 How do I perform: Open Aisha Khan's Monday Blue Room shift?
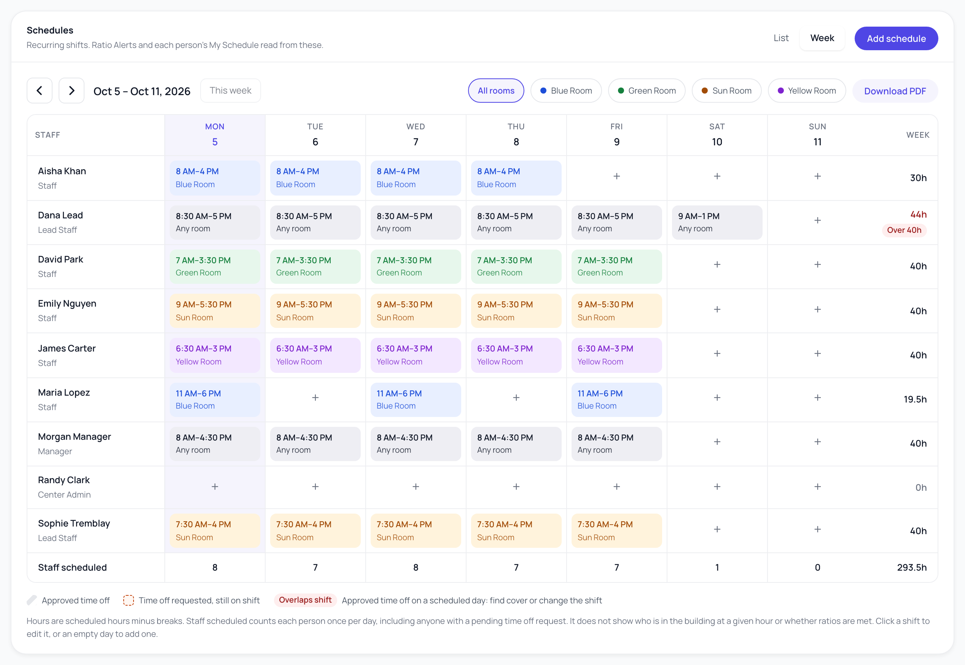215,178
